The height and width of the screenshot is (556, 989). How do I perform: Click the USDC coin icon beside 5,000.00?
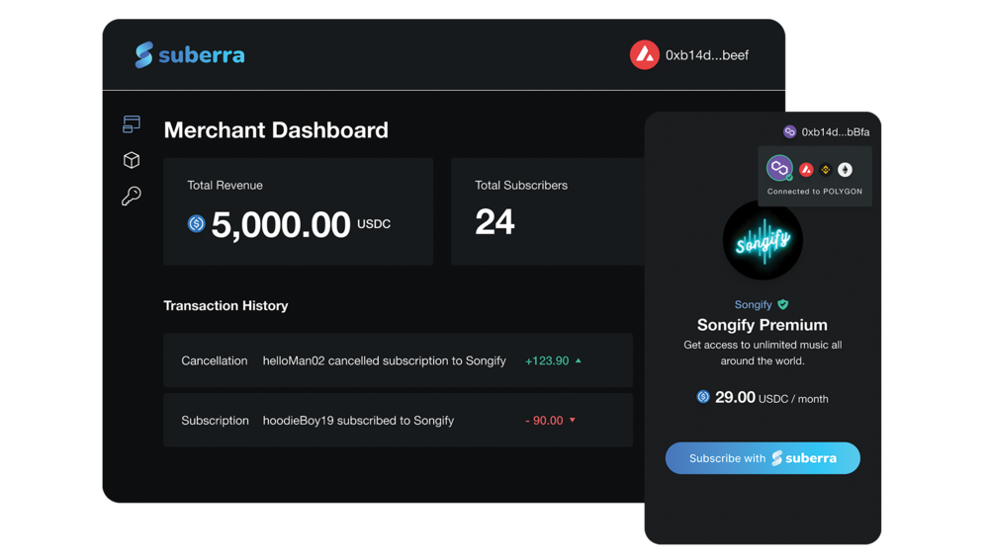[196, 223]
